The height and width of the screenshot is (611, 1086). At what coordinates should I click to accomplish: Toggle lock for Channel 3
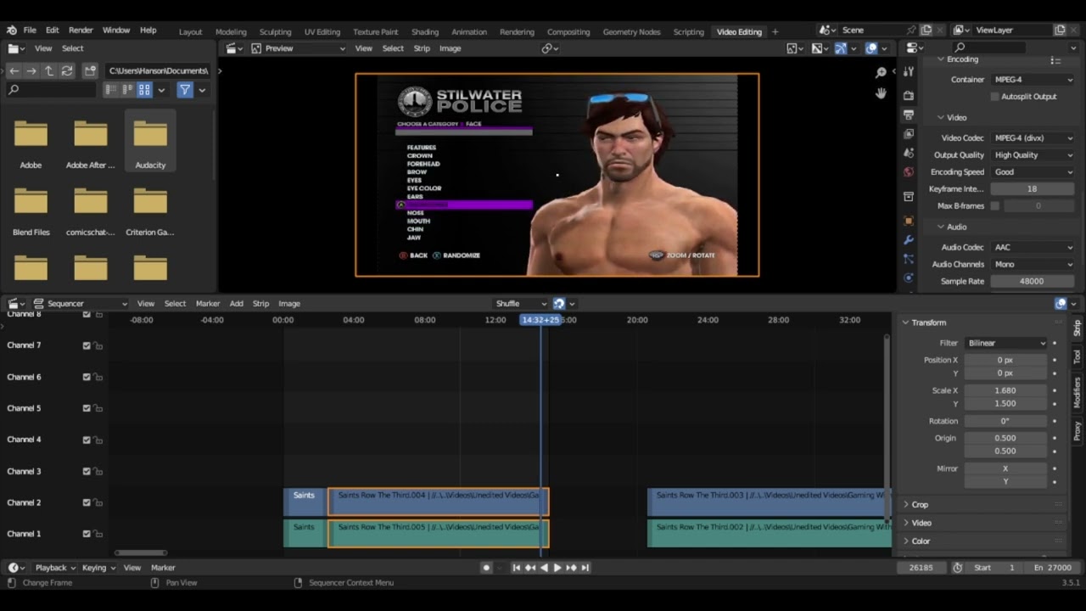click(x=98, y=471)
